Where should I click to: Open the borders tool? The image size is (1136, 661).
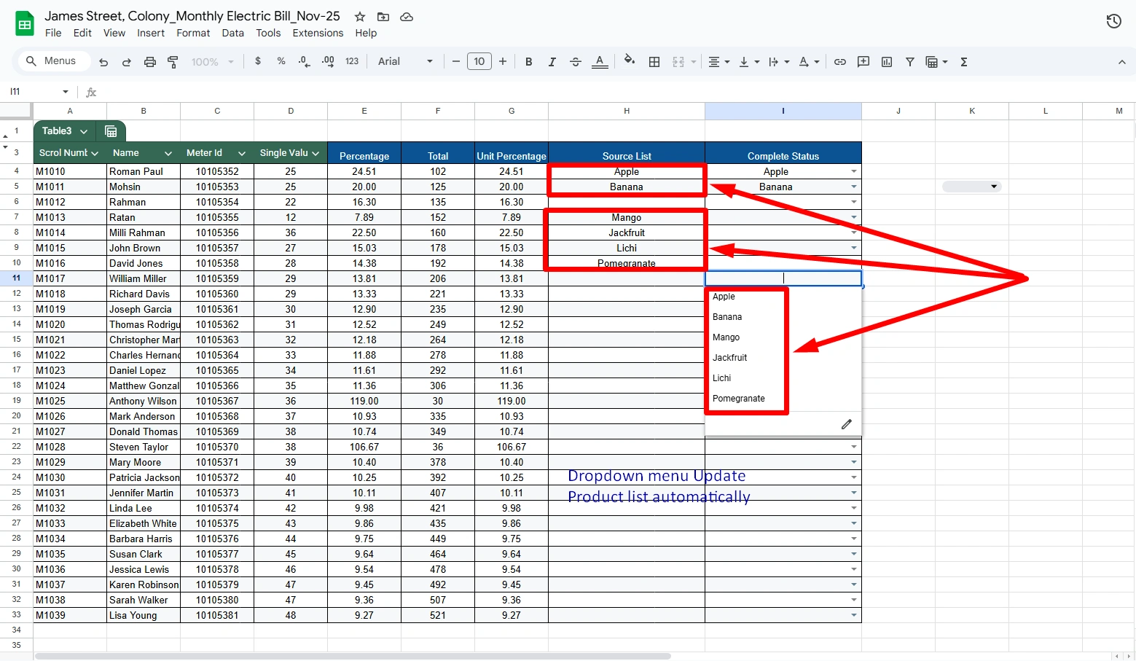tap(654, 61)
